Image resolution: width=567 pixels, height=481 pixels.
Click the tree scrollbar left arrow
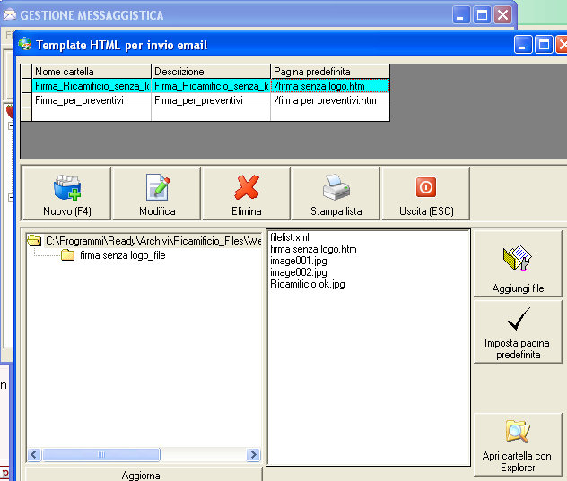34,454
